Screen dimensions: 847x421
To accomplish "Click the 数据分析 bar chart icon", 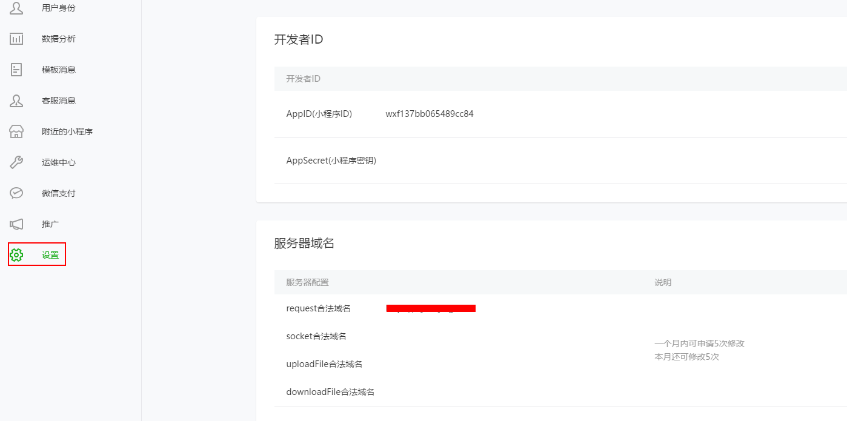I will point(16,39).
